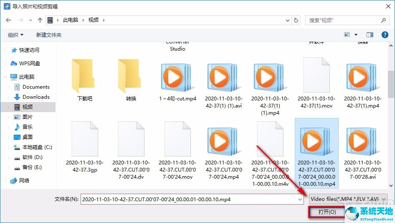Open Downloads in sidebar
The image size is (395, 223).
pyautogui.click(x=32, y=97)
